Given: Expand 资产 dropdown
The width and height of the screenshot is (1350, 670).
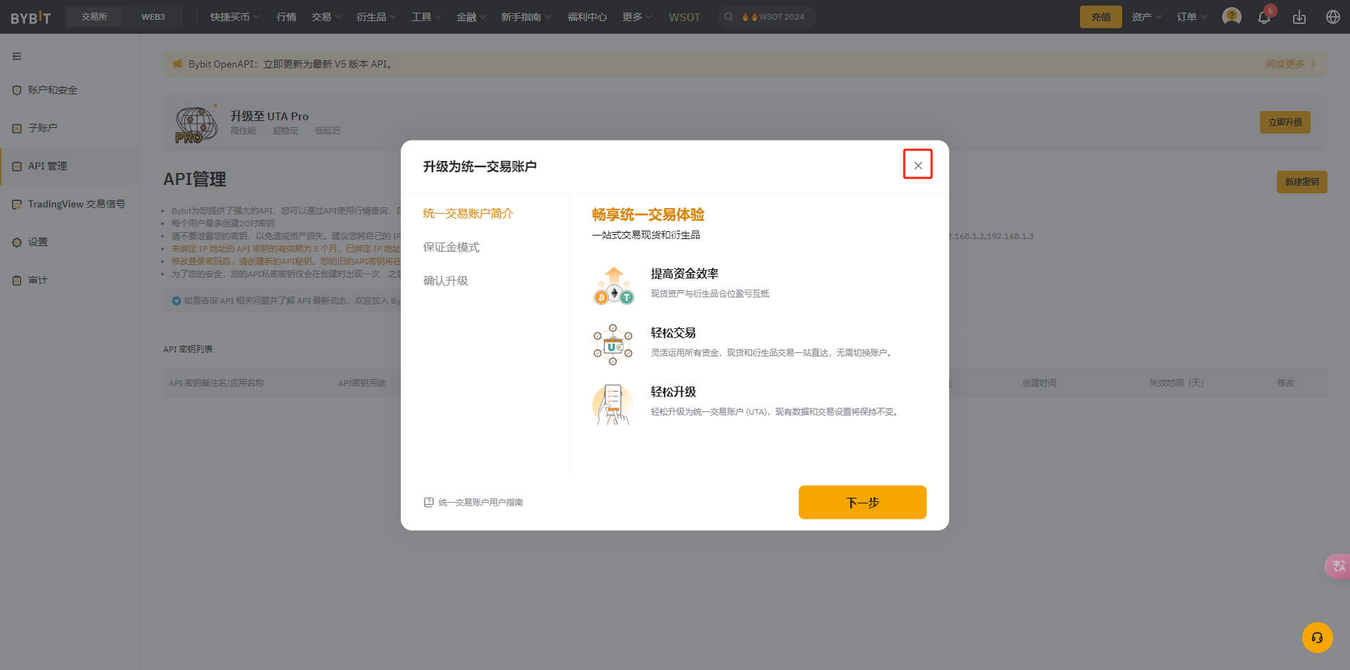Looking at the screenshot, I should coord(1147,17).
